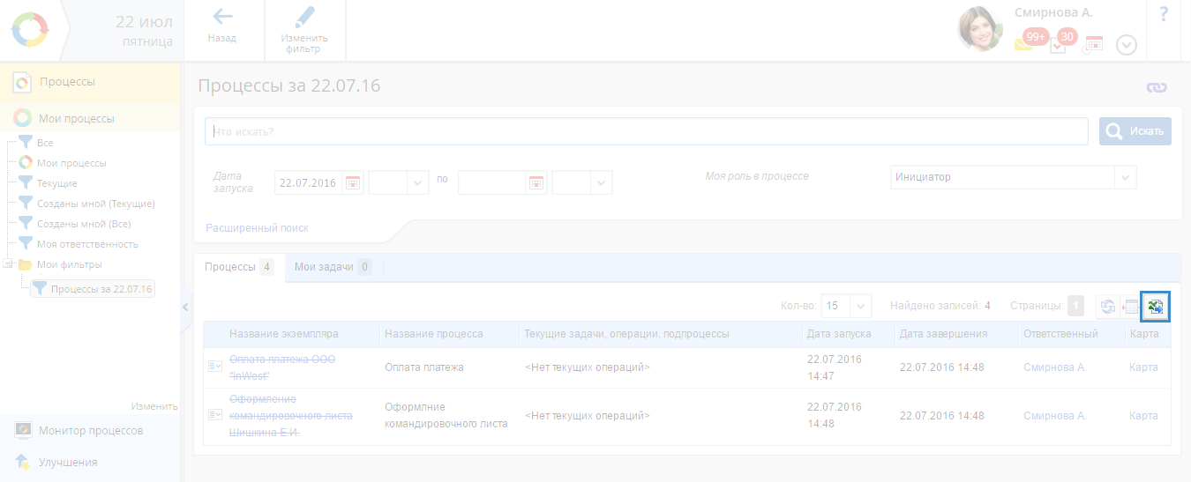The image size is (1191, 482).
Task: Open start date calendar picker
Action: pyautogui.click(x=353, y=182)
